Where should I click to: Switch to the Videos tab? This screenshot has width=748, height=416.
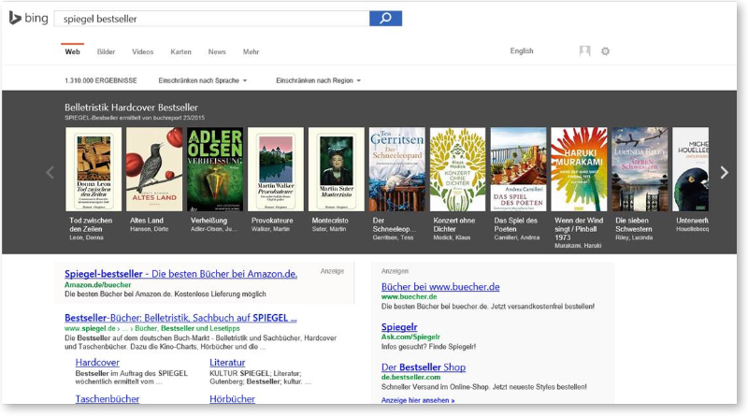(143, 52)
